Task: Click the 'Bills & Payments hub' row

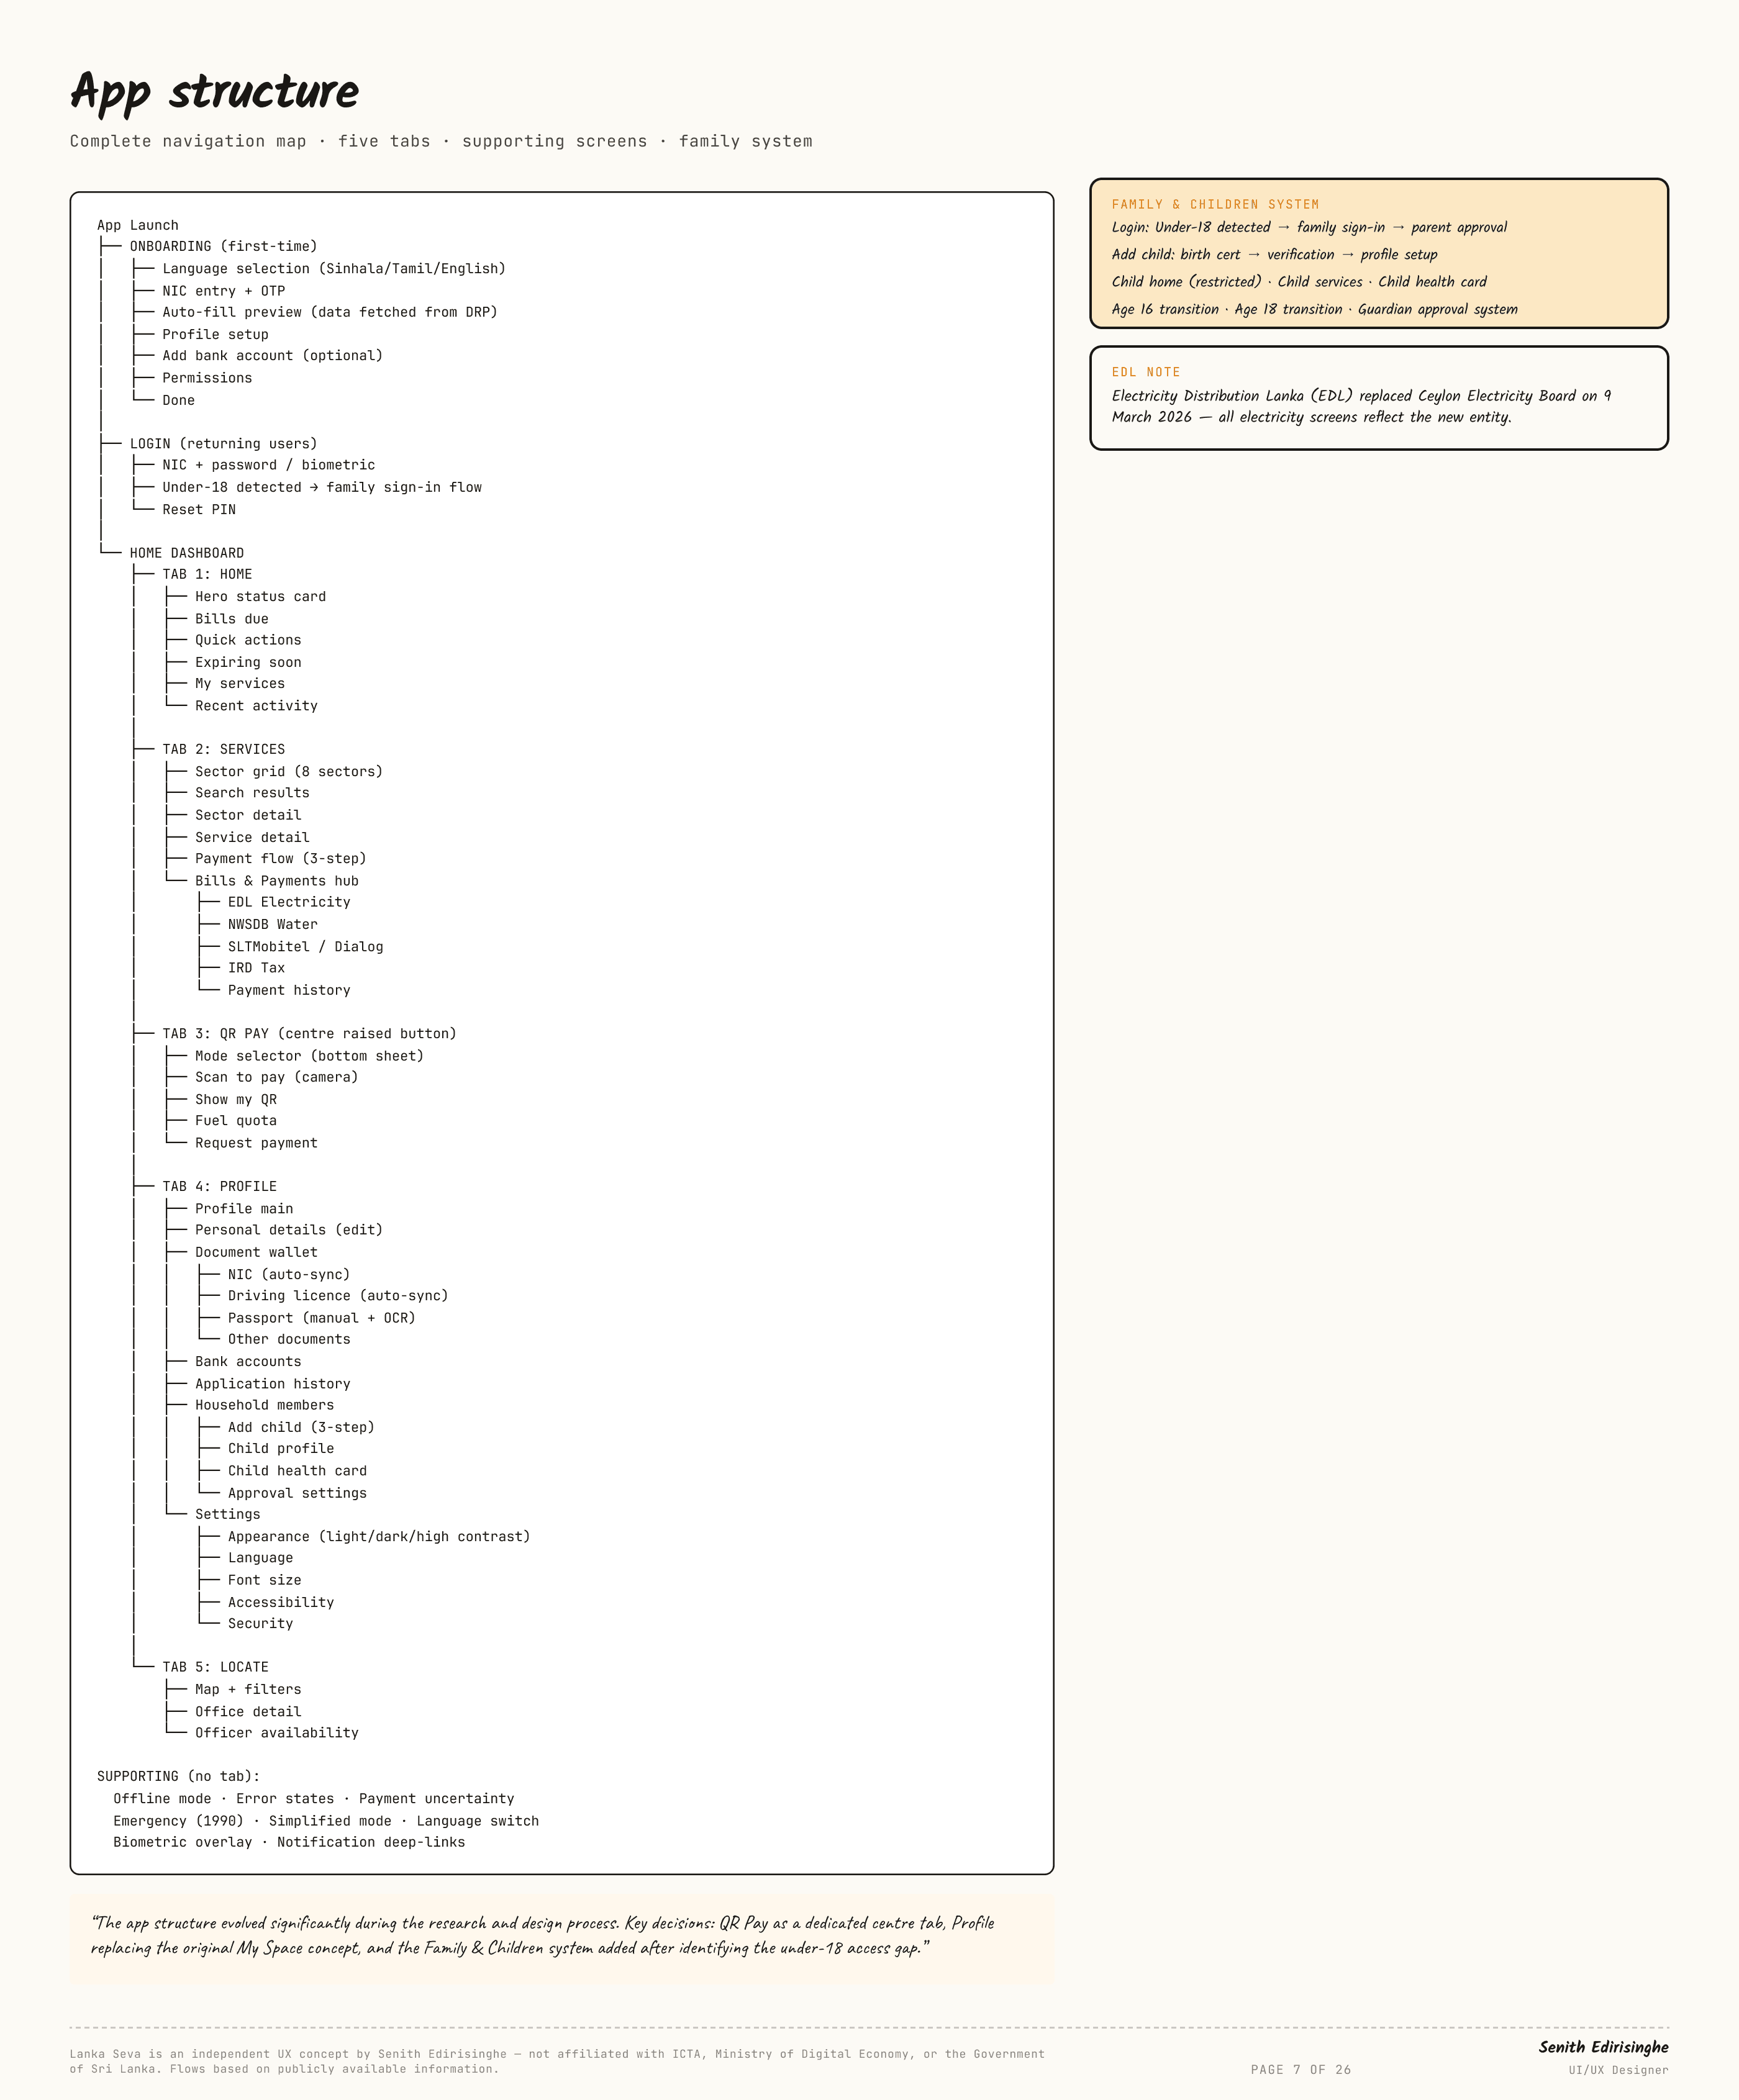Action: point(277,880)
